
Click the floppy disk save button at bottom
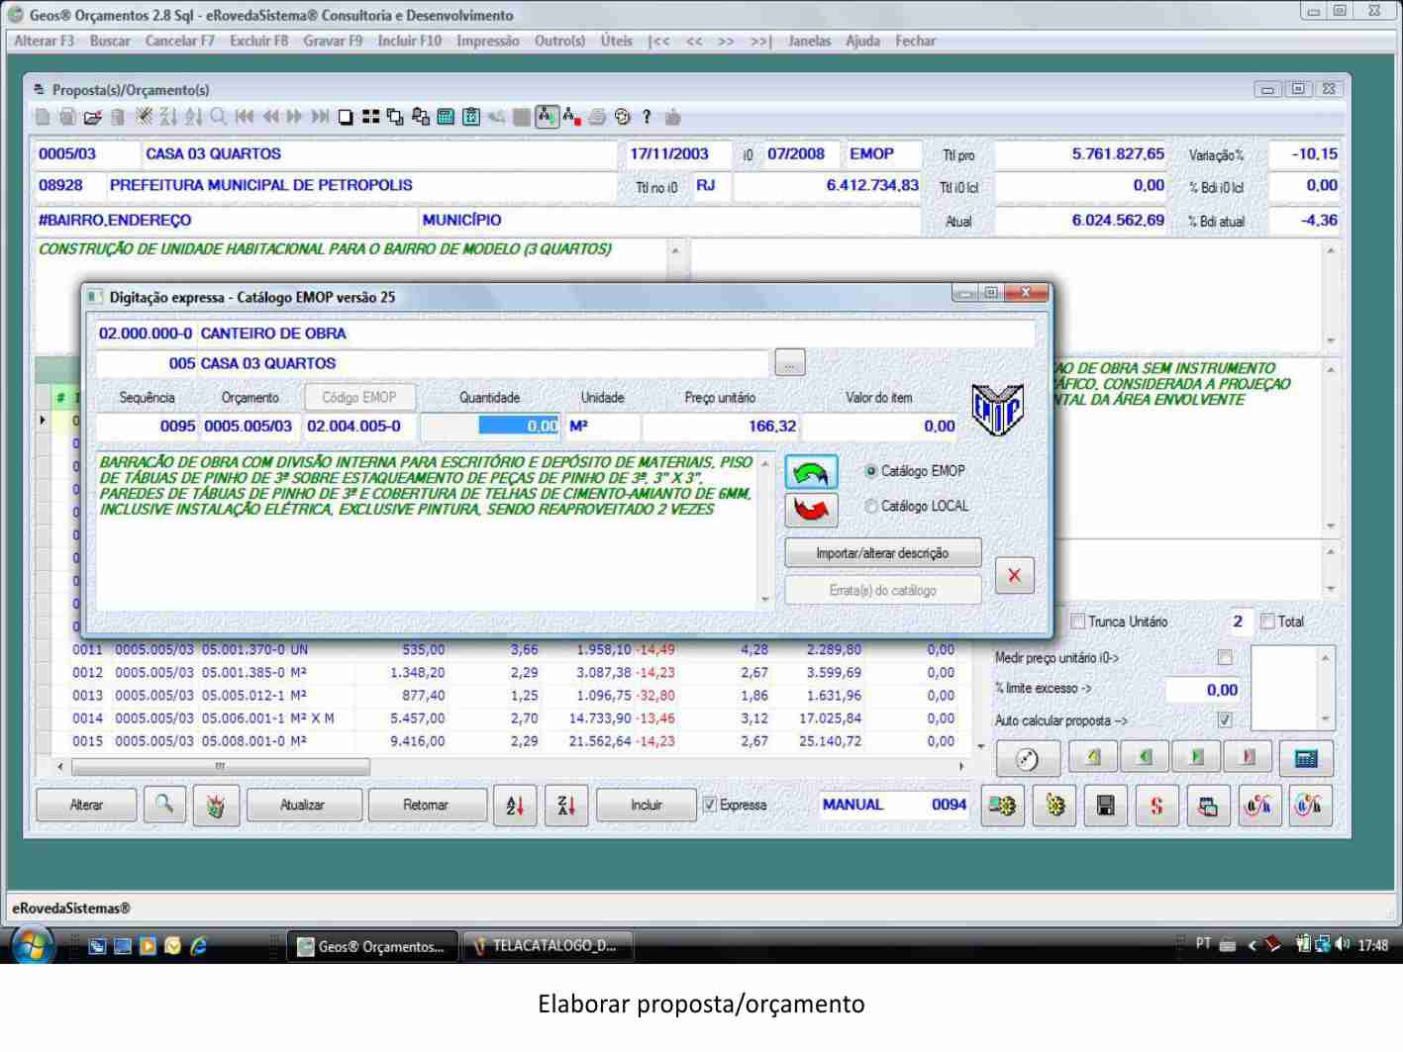[x=1106, y=805]
